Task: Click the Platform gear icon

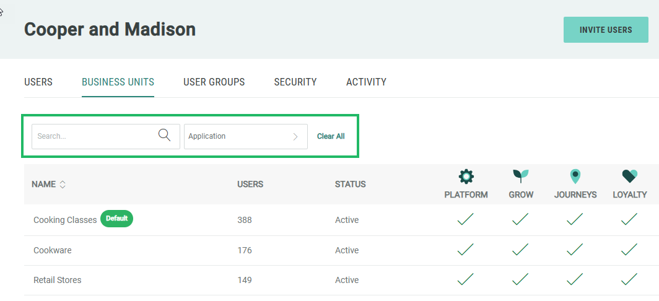Action: tap(466, 177)
